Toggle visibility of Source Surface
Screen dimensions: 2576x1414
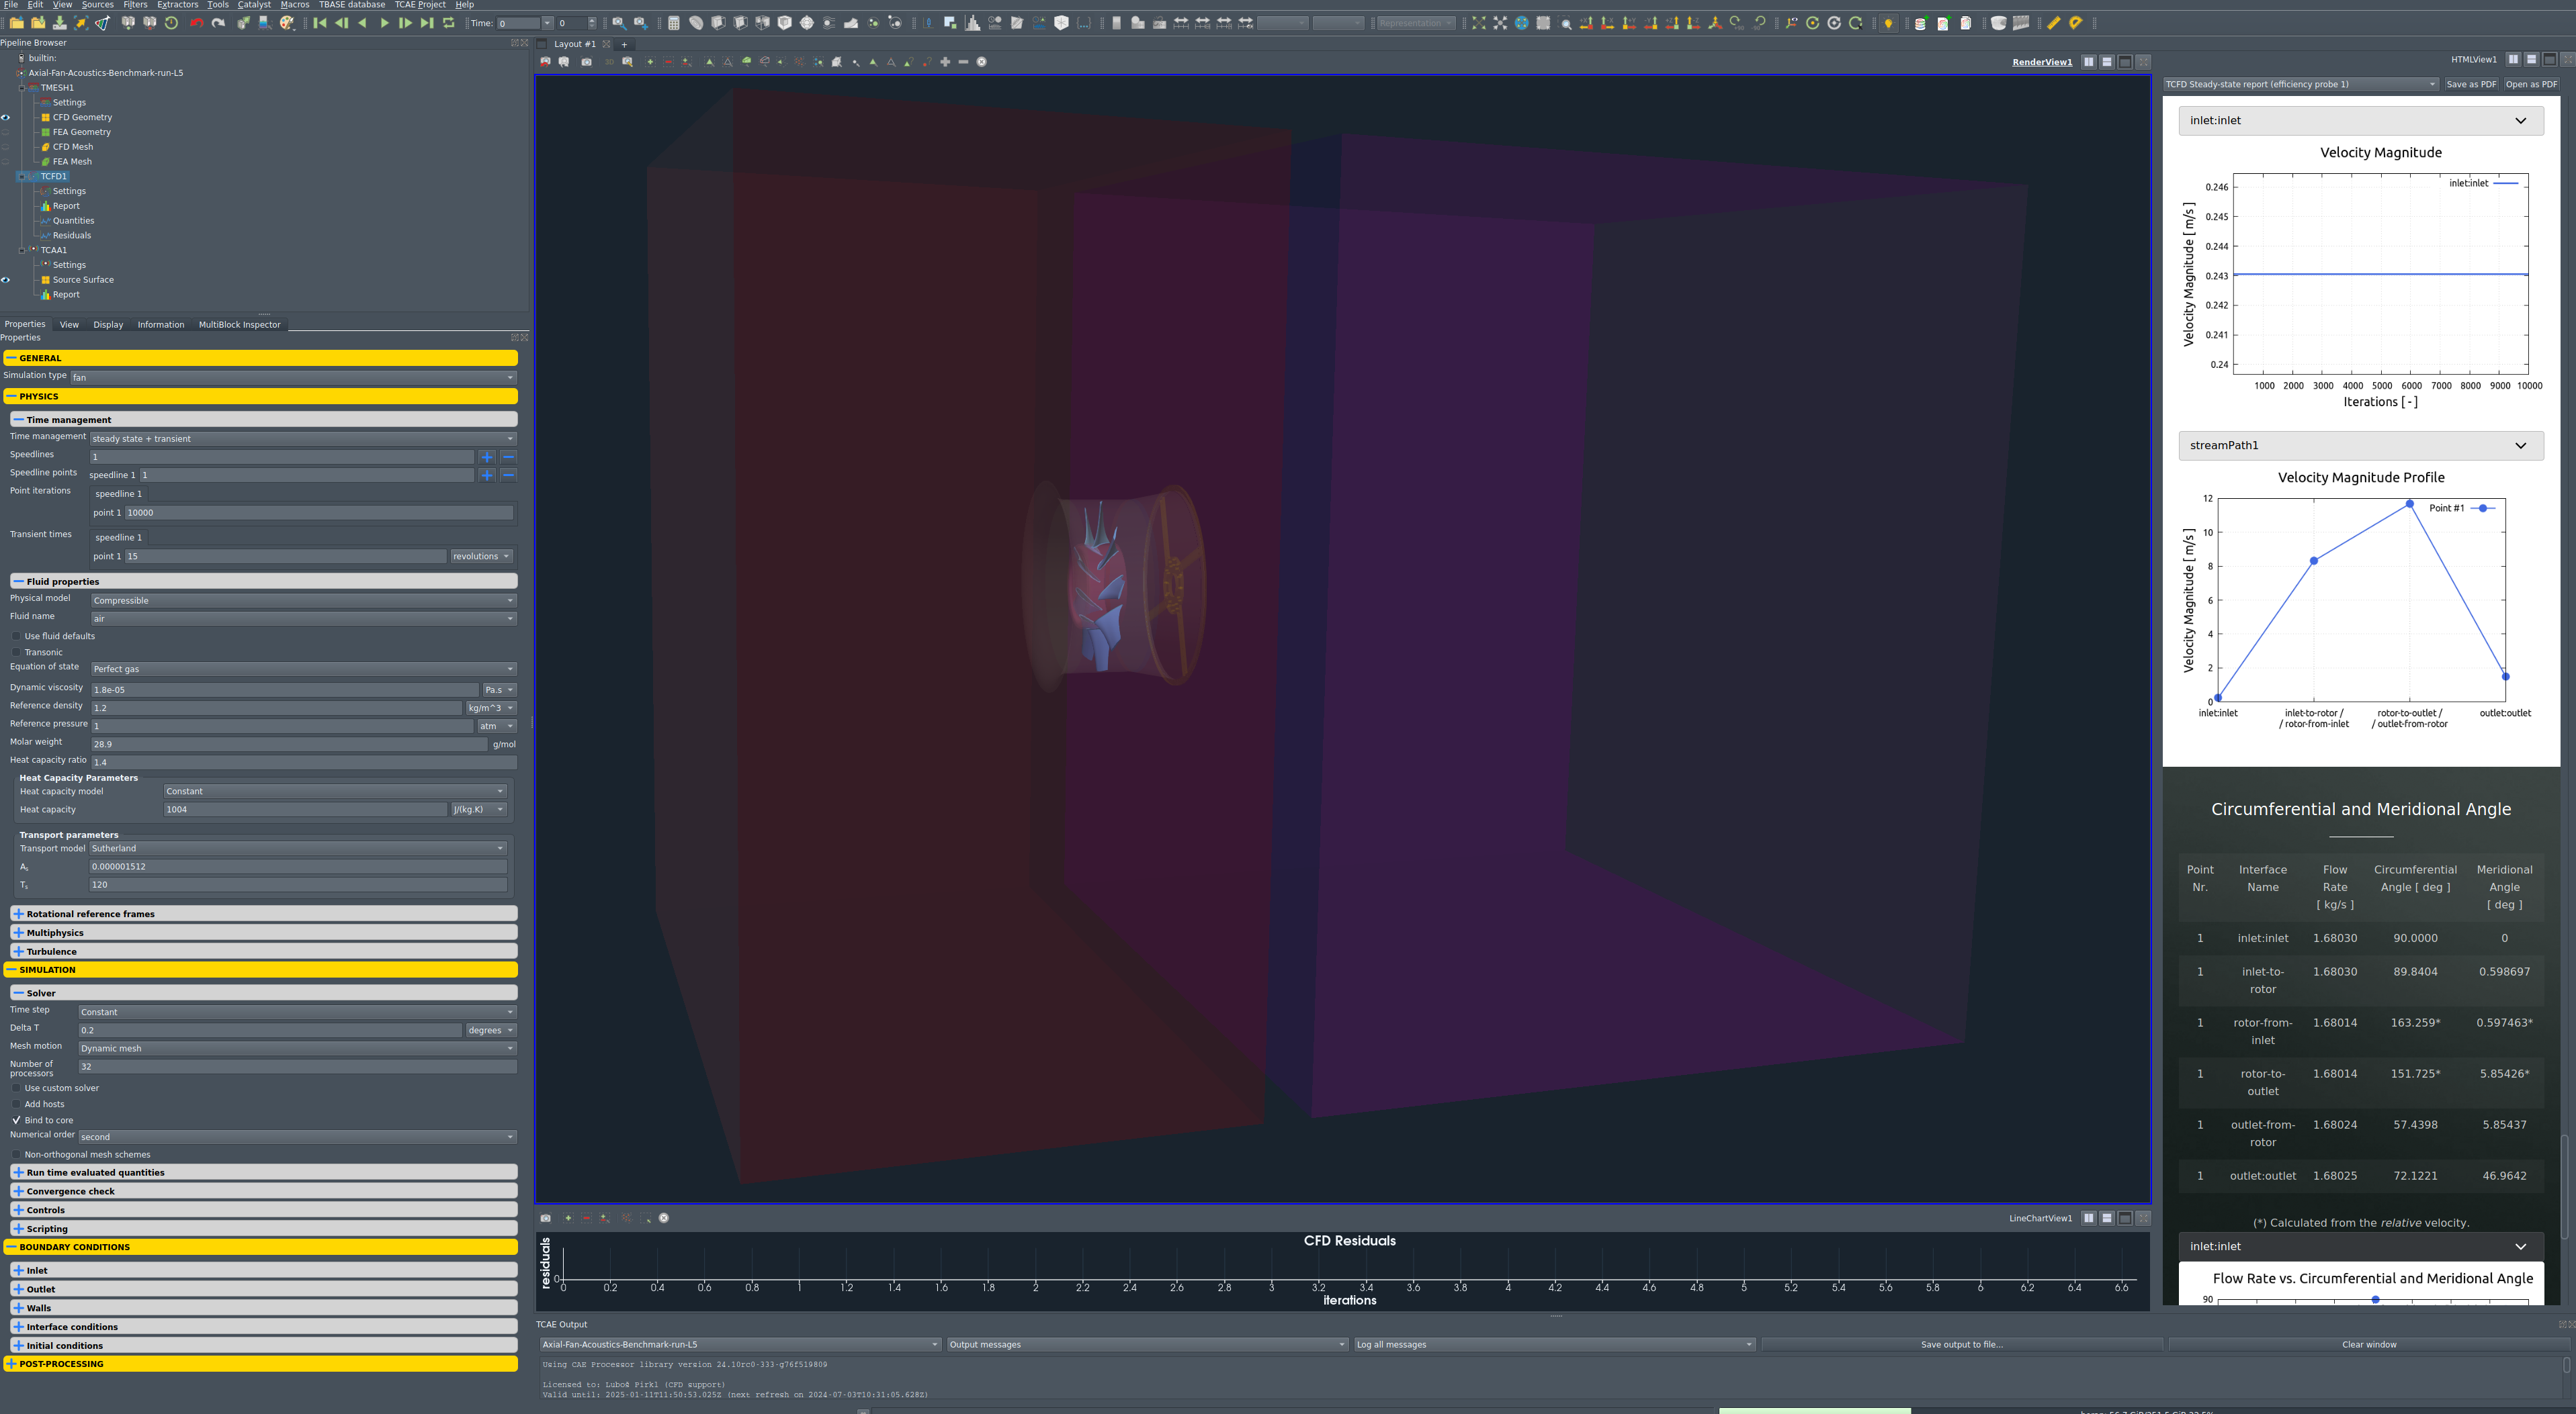6,280
